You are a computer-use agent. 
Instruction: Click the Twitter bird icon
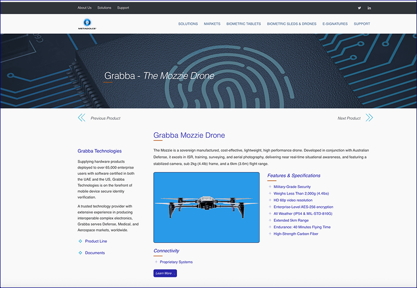pos(359,8)
